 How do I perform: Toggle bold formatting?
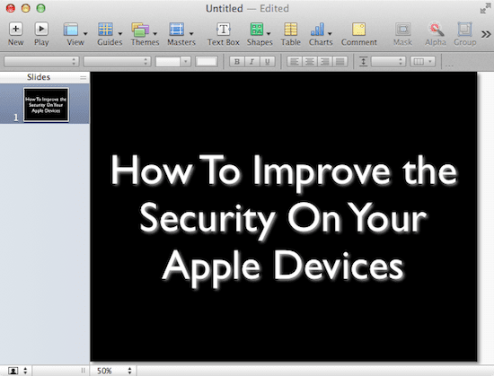pyautogui.click(x=237, y=61)
